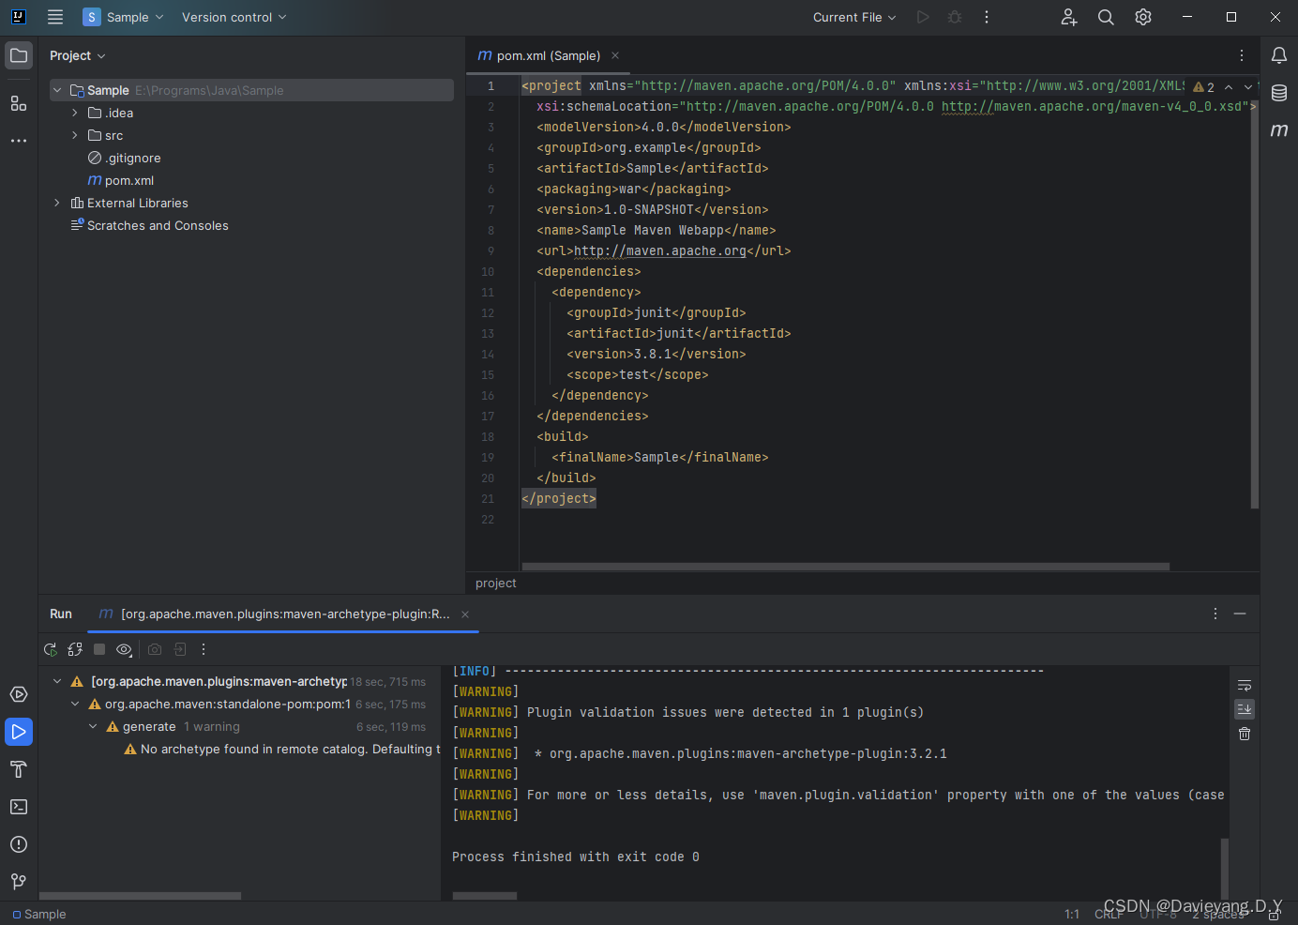The height and width of the screenshot is (925, 1298).
Task: Click the Run triangle in title bar
Action: coord(923,17)
